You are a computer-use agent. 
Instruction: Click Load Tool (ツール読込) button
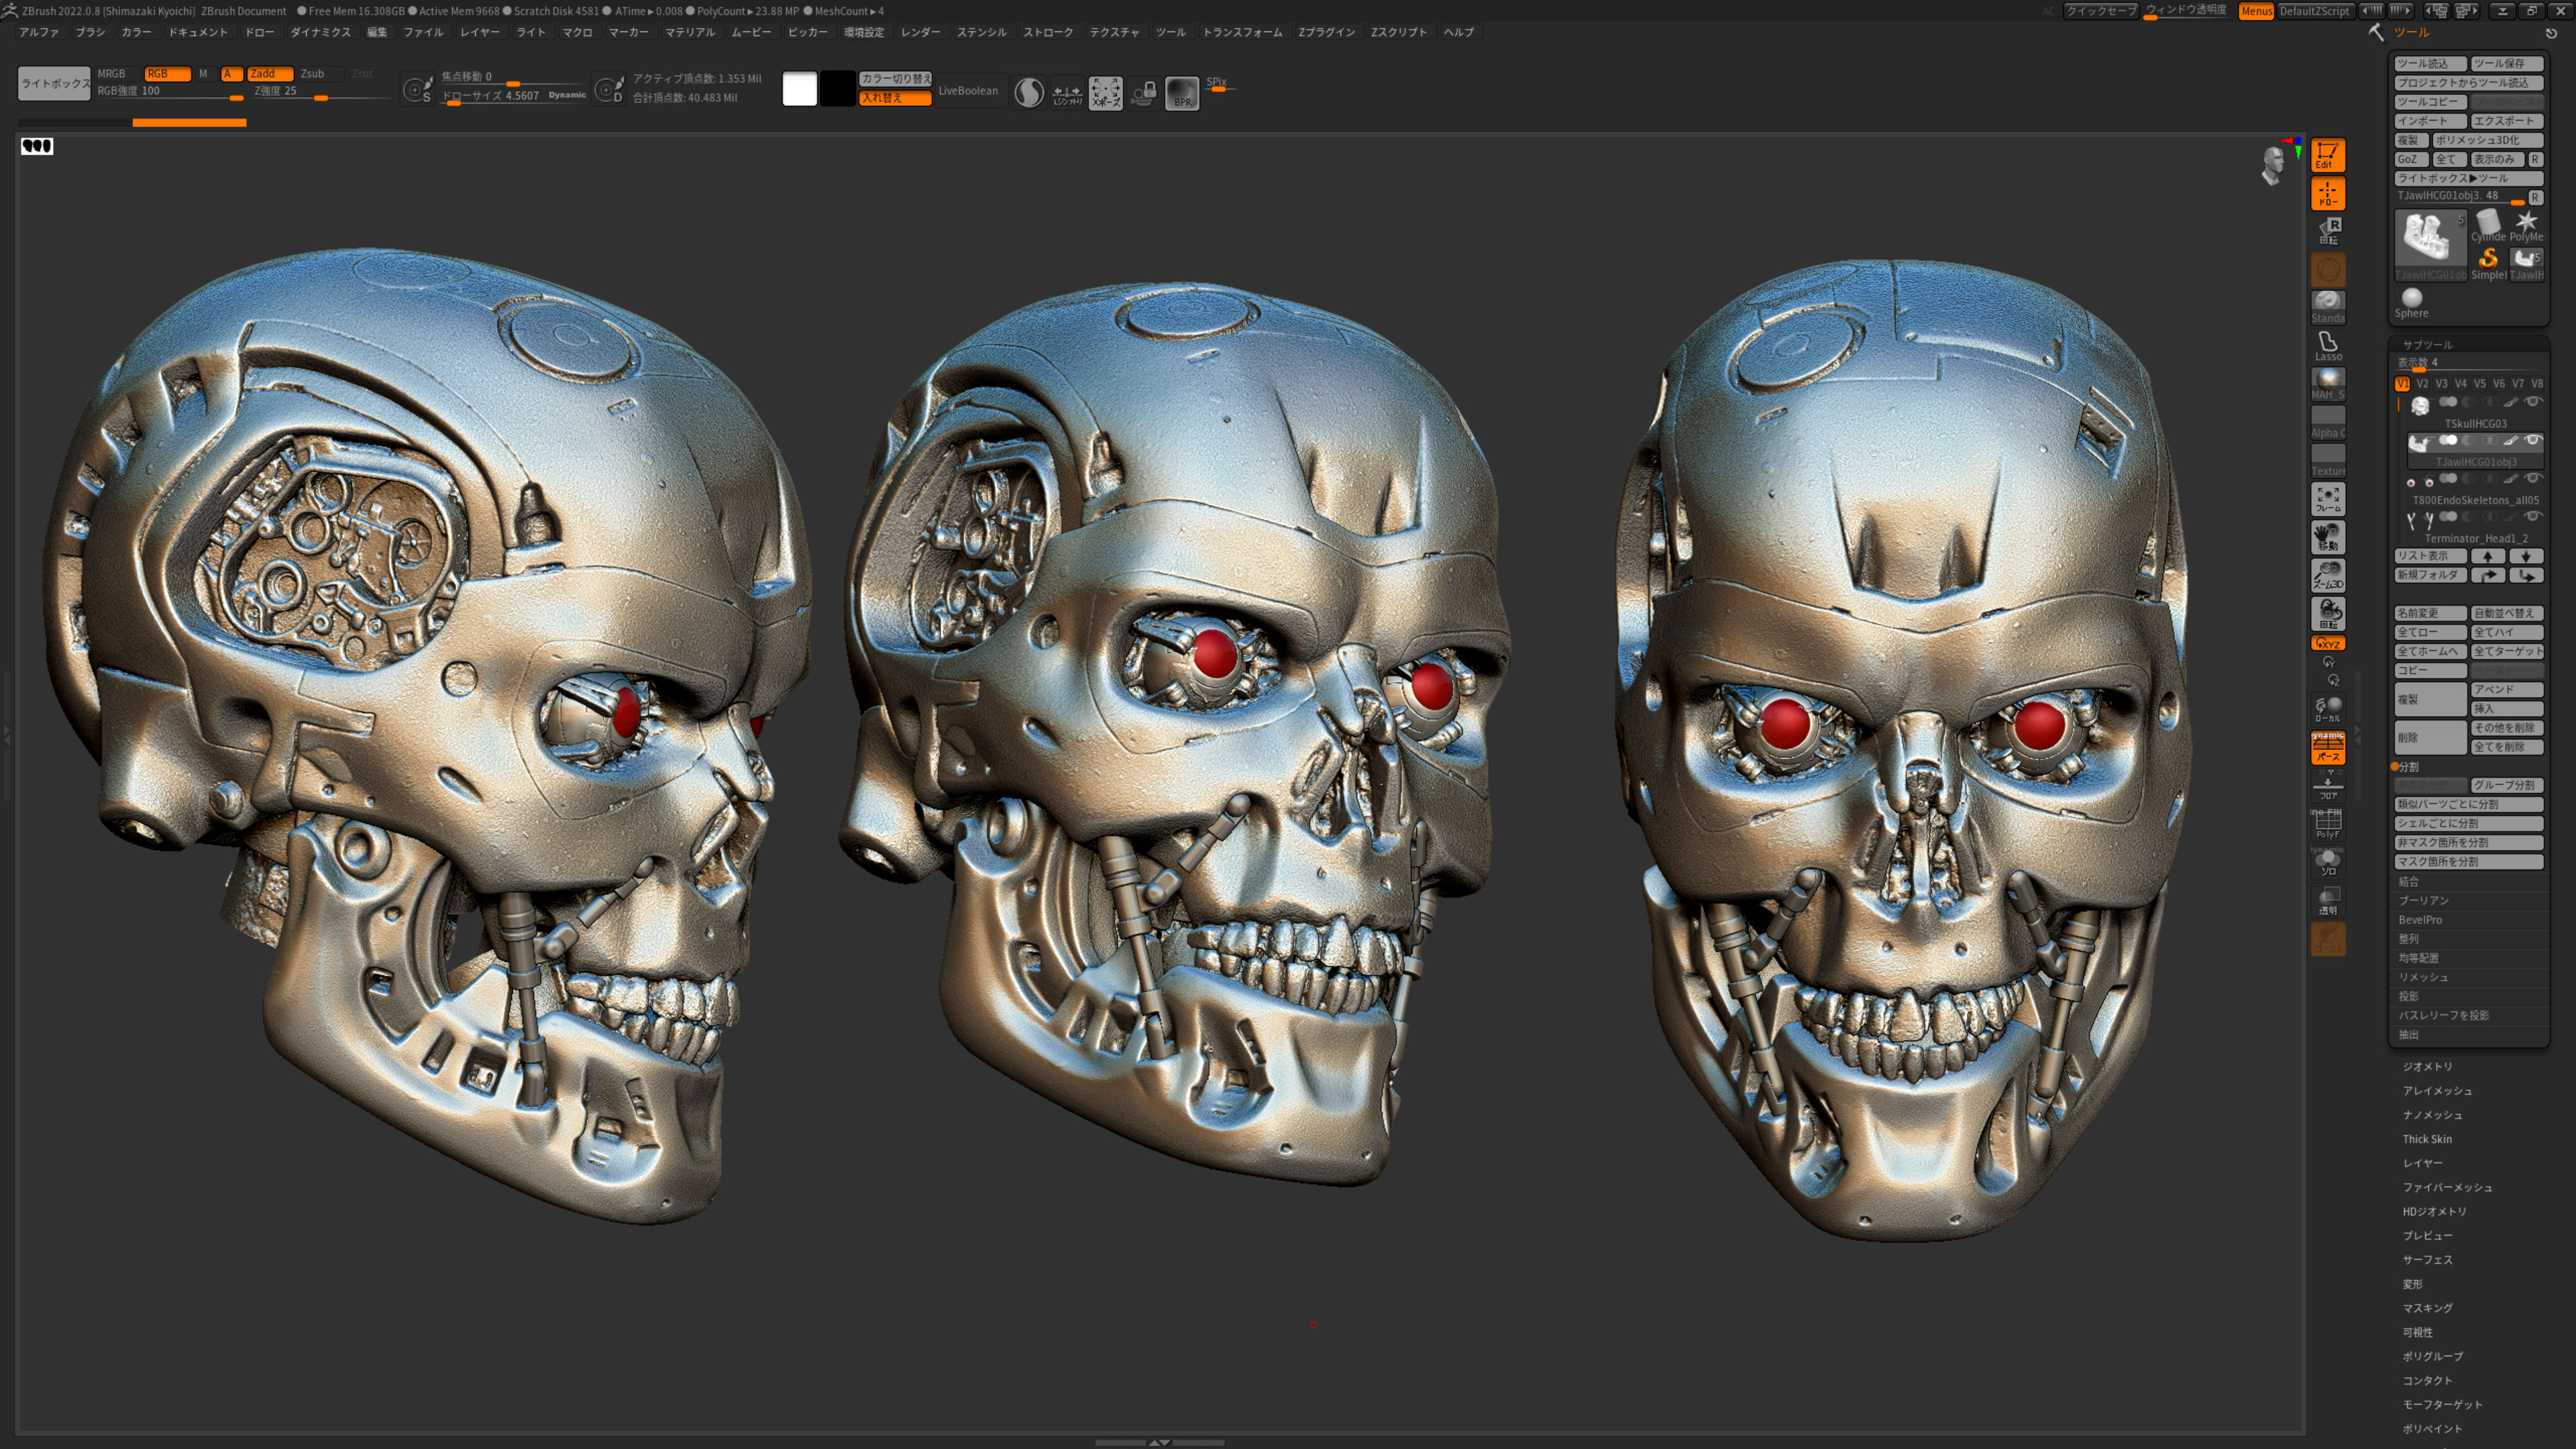pyautogui.click(x=2430, y=64)
